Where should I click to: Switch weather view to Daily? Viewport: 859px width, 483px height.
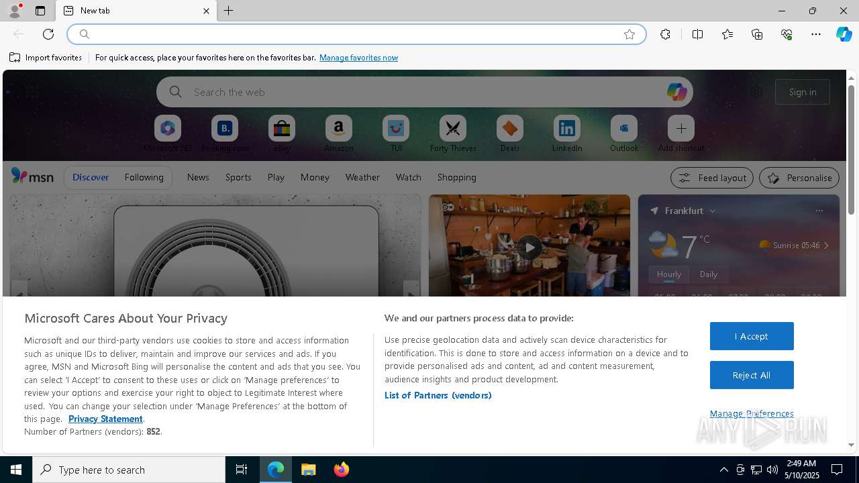click(709, 274)
